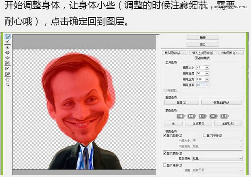251x177 pixels.
Task: Select the Hand tool
Action: coord(7,79)
